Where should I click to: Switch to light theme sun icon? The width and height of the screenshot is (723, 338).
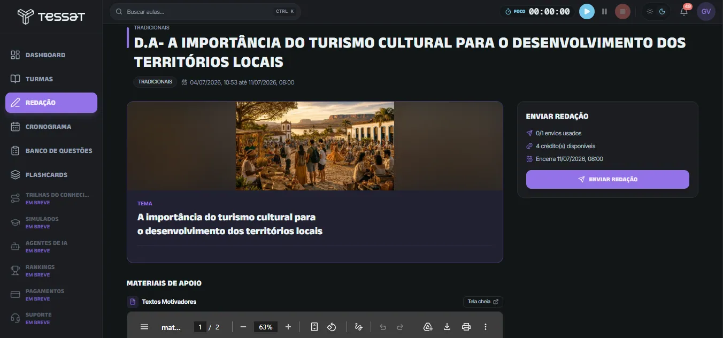tap(650, 11)
